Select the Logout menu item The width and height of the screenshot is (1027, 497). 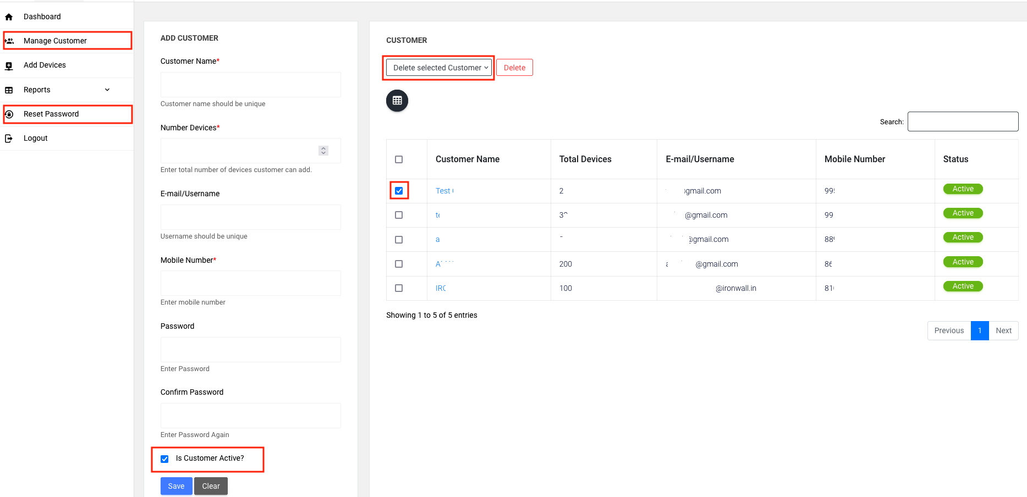(36, 139)
